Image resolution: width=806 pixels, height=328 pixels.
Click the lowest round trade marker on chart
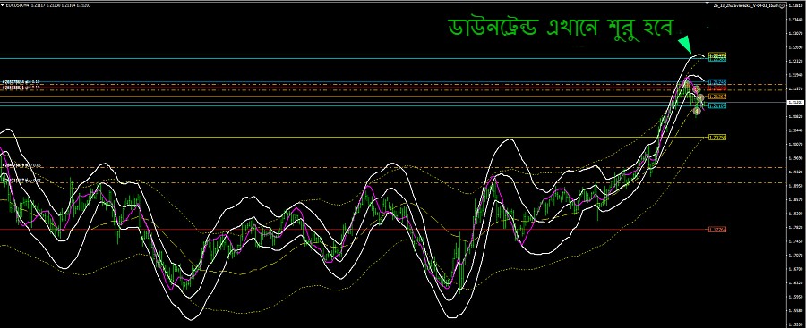tap(698, 111)
